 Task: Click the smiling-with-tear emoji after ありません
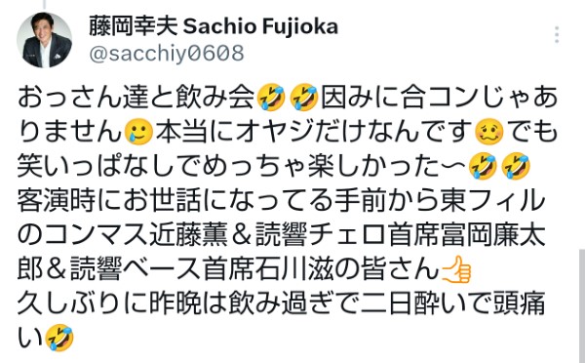[138, 133]
